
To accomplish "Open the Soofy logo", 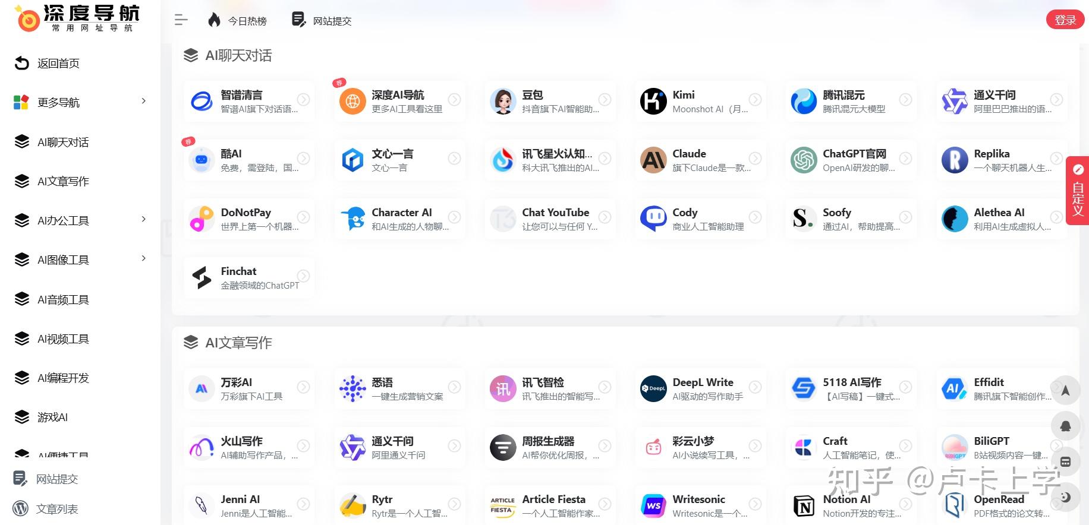I will click(804, 219).
